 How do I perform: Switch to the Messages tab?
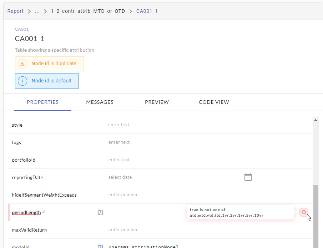pos(100,102)
